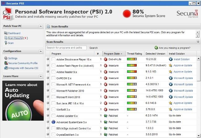Viewport: 201px width, 138px height.
Task: Click the threat rating bar for Microsoft .NET Framework
Action: tap(132, 84)
